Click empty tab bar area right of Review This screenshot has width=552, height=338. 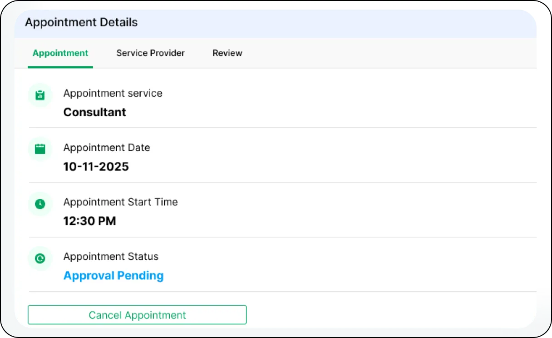click(x=386, y=53)
